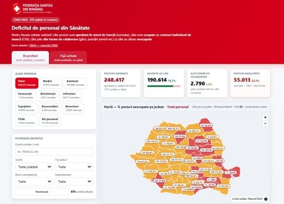Open the CNAS raportări 2025 source link
The height and width of the screenshot is (204, 284).
(43, 45)
